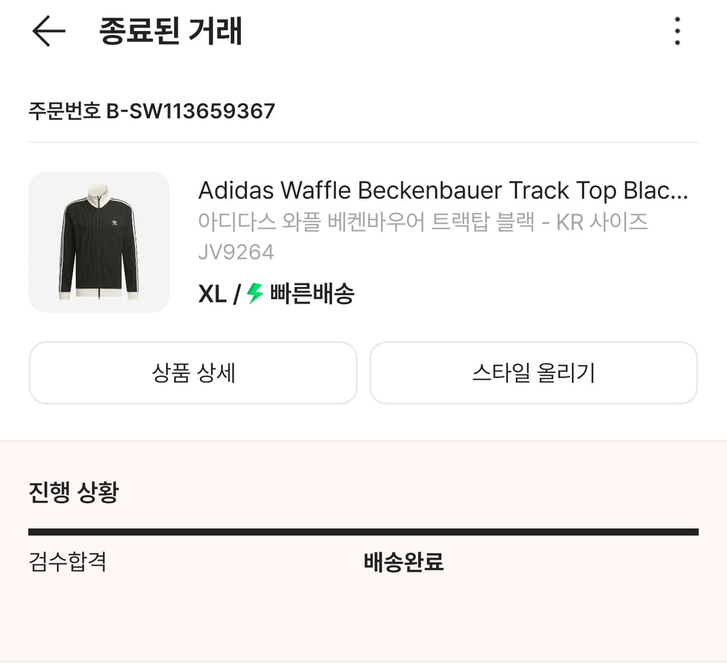Screen dimensions: 727x664
Task: Select the order number B-SW113659367
Action: coord(151,111)
